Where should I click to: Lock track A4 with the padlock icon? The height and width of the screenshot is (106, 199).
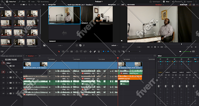(x=8, y=88)
